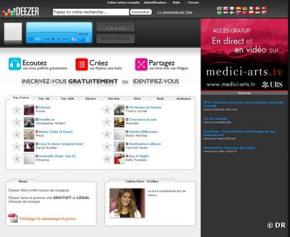The image size is (290, 237).
Task: Play the song Relax (Take It Easy)
Action: click(x=56, y=132)
